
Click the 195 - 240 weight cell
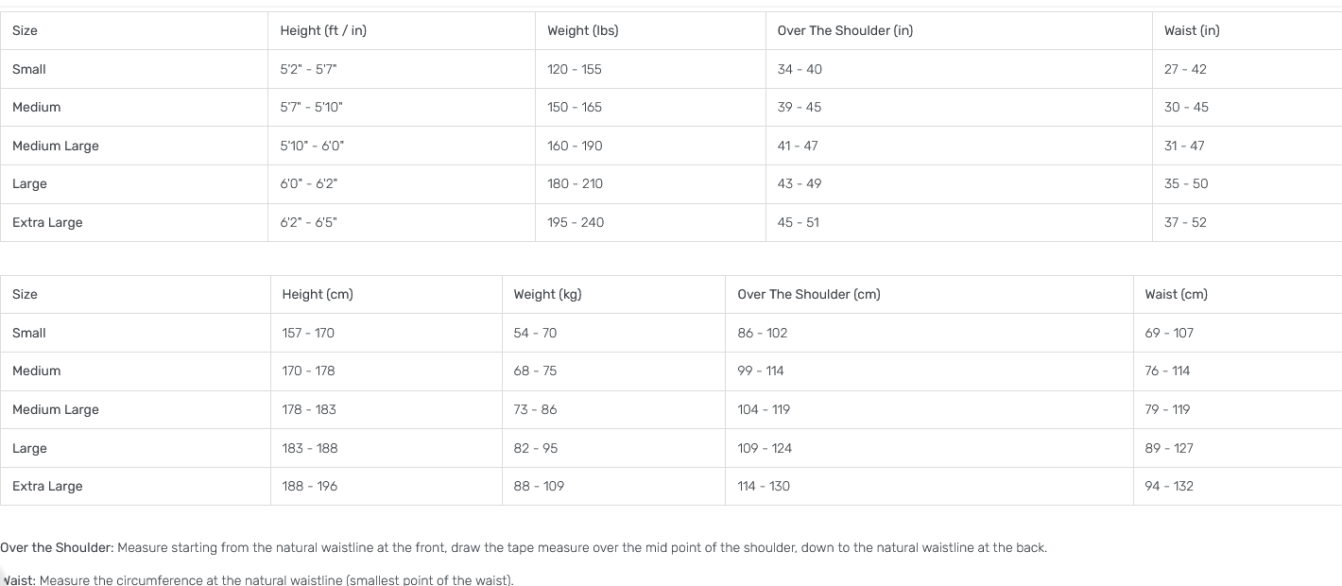point(650,222)
